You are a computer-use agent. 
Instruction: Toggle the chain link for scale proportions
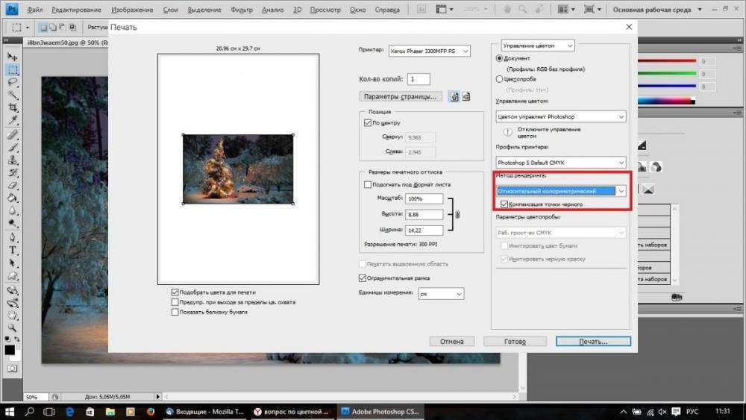click(457, 215)
